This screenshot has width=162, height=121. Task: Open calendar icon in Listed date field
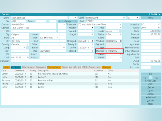point(92,48)
